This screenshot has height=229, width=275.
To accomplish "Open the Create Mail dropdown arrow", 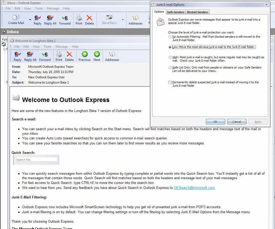I will [x=30, y=20].
